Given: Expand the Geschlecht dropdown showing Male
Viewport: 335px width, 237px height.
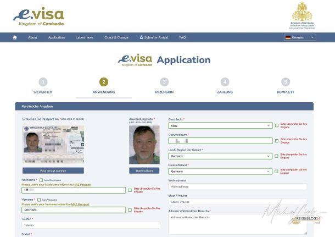Looking at the screenshot, I should (x=221, y=125).
